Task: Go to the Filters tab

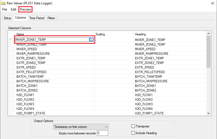Action: click(x=51, y=18)
